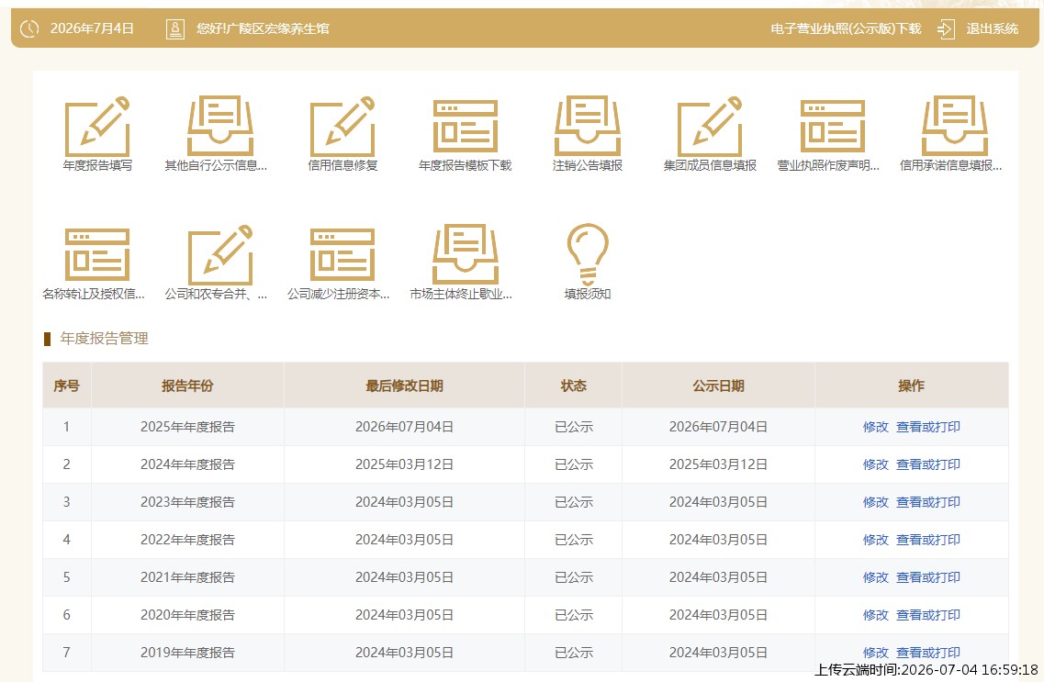The width and height of the screenshot is (1044, 682).
Task: Open 营业执照作废声明 icon
Action: point(832,127)
